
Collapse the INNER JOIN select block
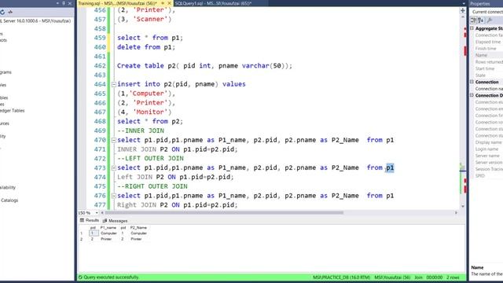point(113,140)
